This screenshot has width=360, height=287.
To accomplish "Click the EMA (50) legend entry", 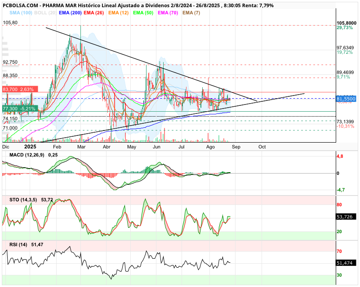I will coord(143,13).
